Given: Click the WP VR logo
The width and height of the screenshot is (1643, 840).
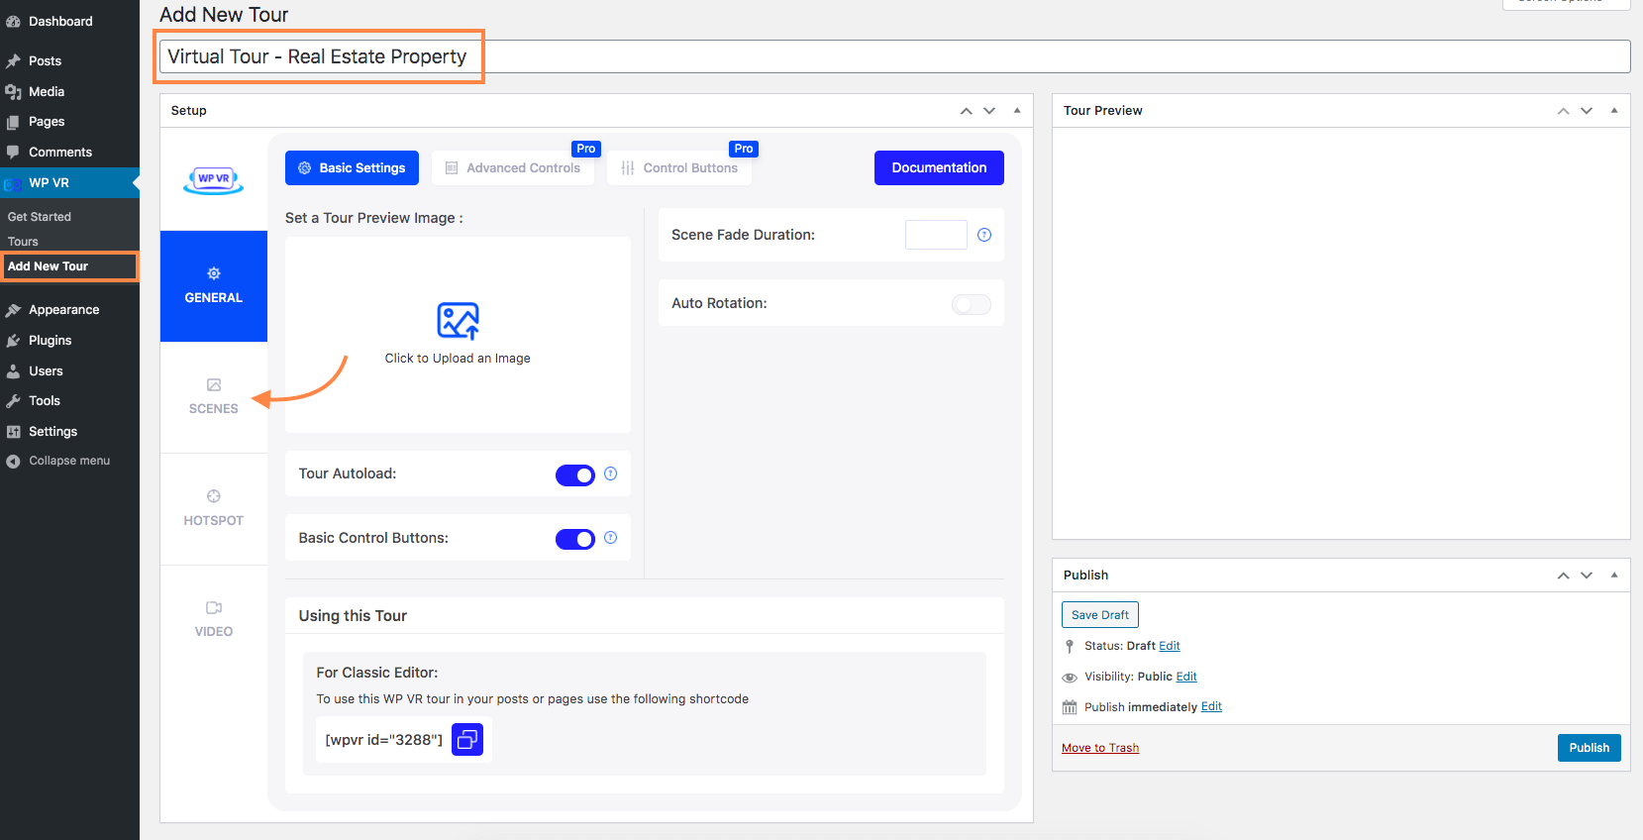Looking at the screenshot, I should (x=214, y=179).
